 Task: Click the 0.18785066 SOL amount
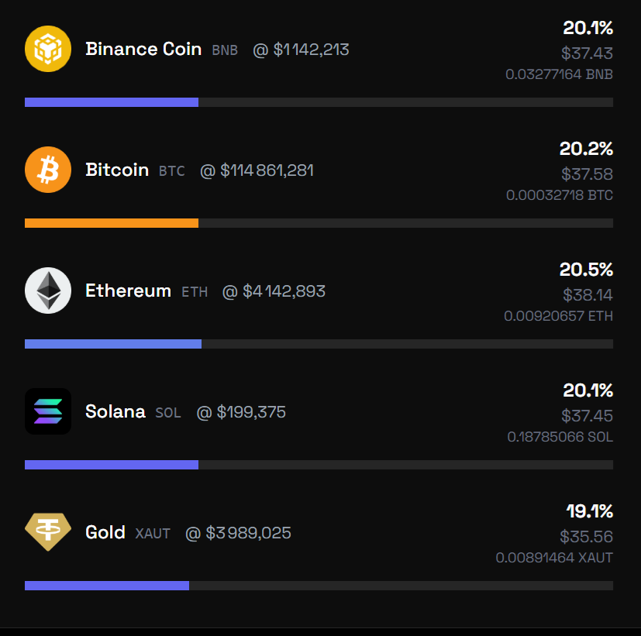560,437
